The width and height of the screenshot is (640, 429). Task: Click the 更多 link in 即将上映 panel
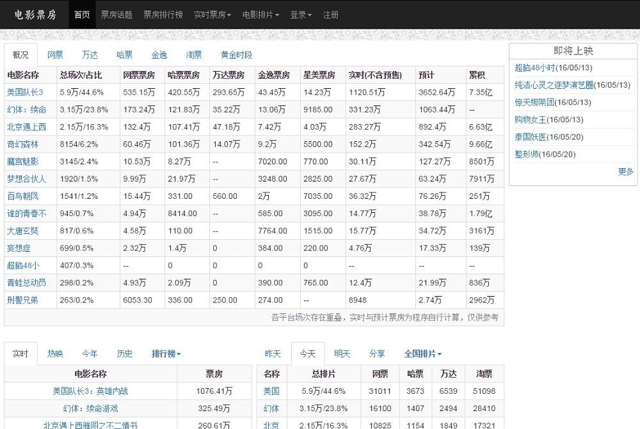click(625, 171)
